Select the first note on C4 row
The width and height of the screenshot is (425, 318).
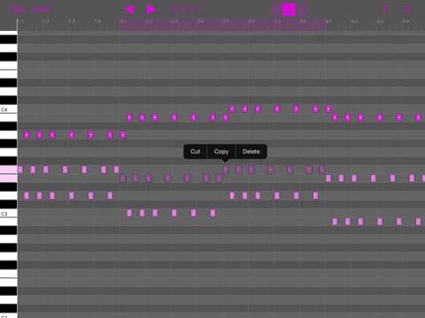[232, 109]
